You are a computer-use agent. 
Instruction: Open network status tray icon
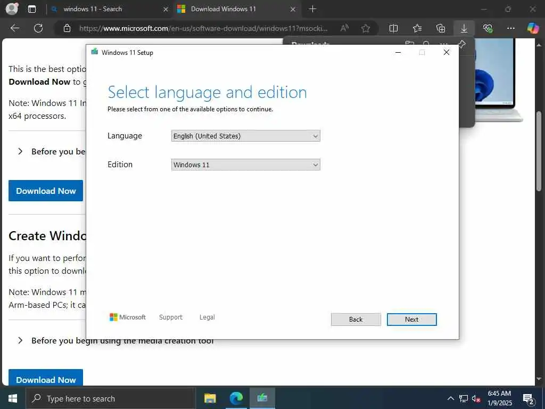(464, 398)
